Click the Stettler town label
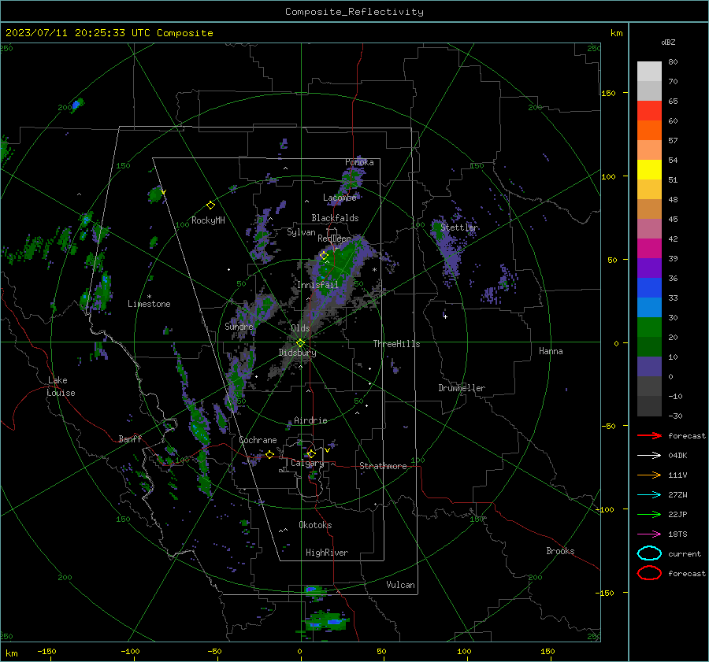The image size is (709, 662). tap(459, 227)
